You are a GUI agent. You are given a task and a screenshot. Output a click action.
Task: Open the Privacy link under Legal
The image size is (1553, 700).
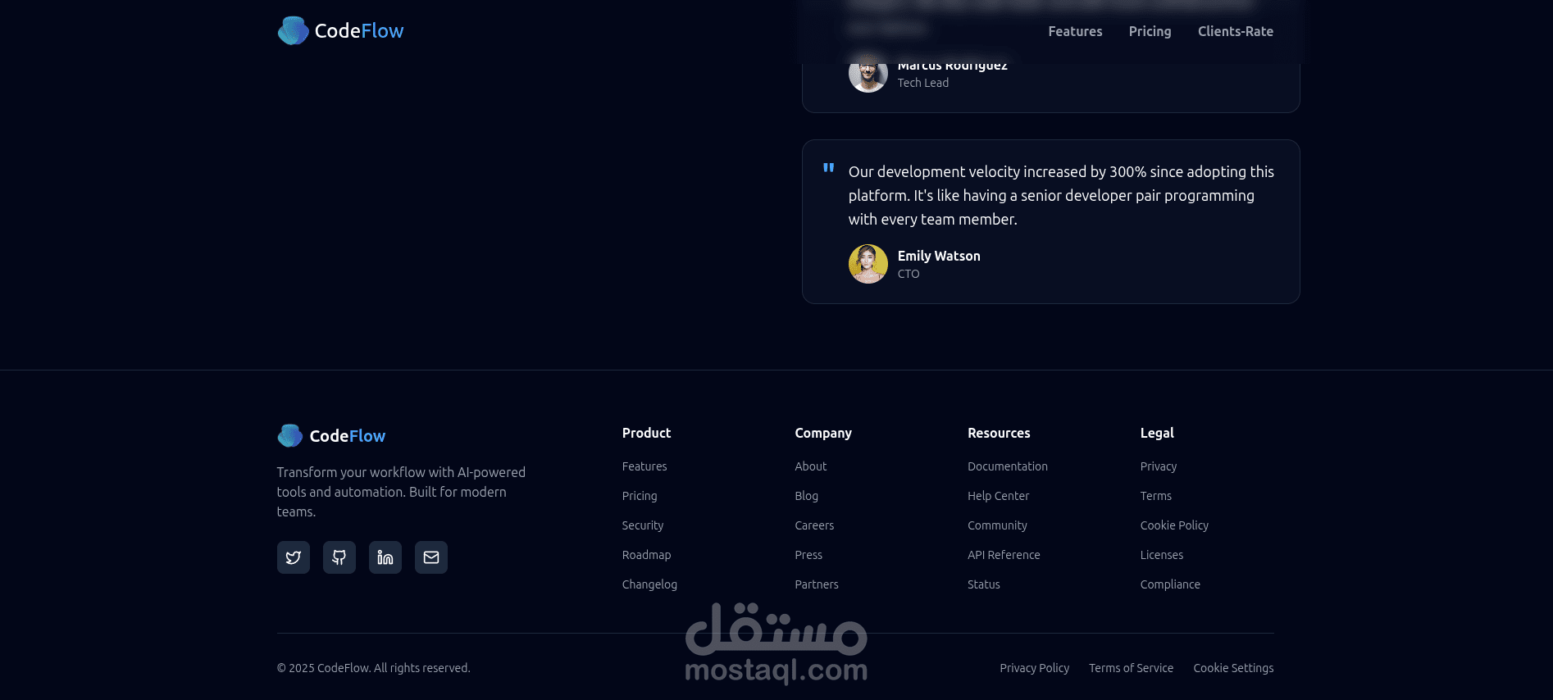point(1159,466)
